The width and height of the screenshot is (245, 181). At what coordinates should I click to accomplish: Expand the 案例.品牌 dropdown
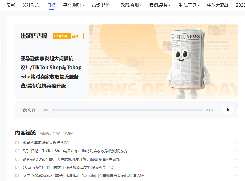tap(160, 5)
